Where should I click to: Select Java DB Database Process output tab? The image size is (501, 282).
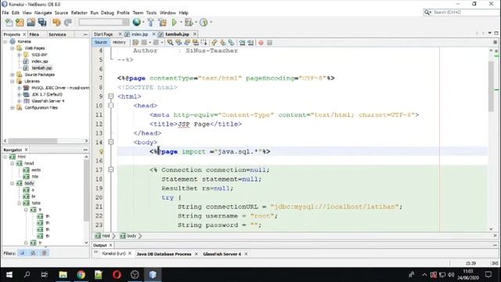(164, 254)
